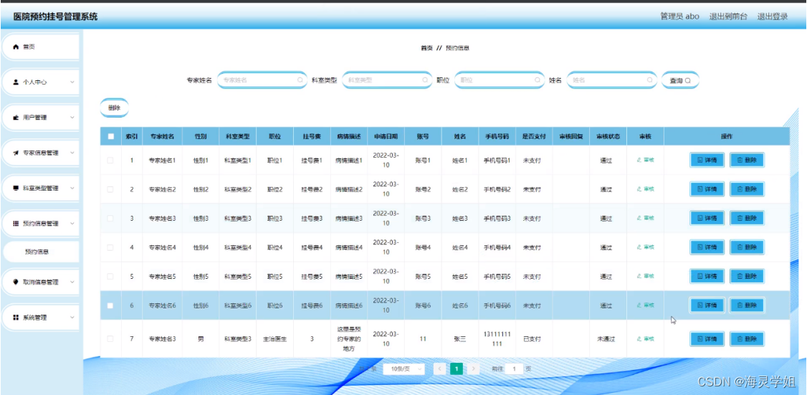
Task: Focus the 科室类型 search input
Action: point(386,80)
